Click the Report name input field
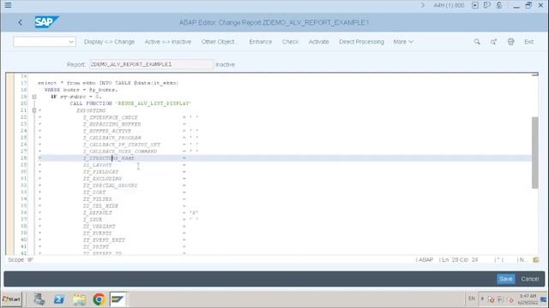Image resolution: width=549 pixels, height=308 pixels. (x=151, y=64)
